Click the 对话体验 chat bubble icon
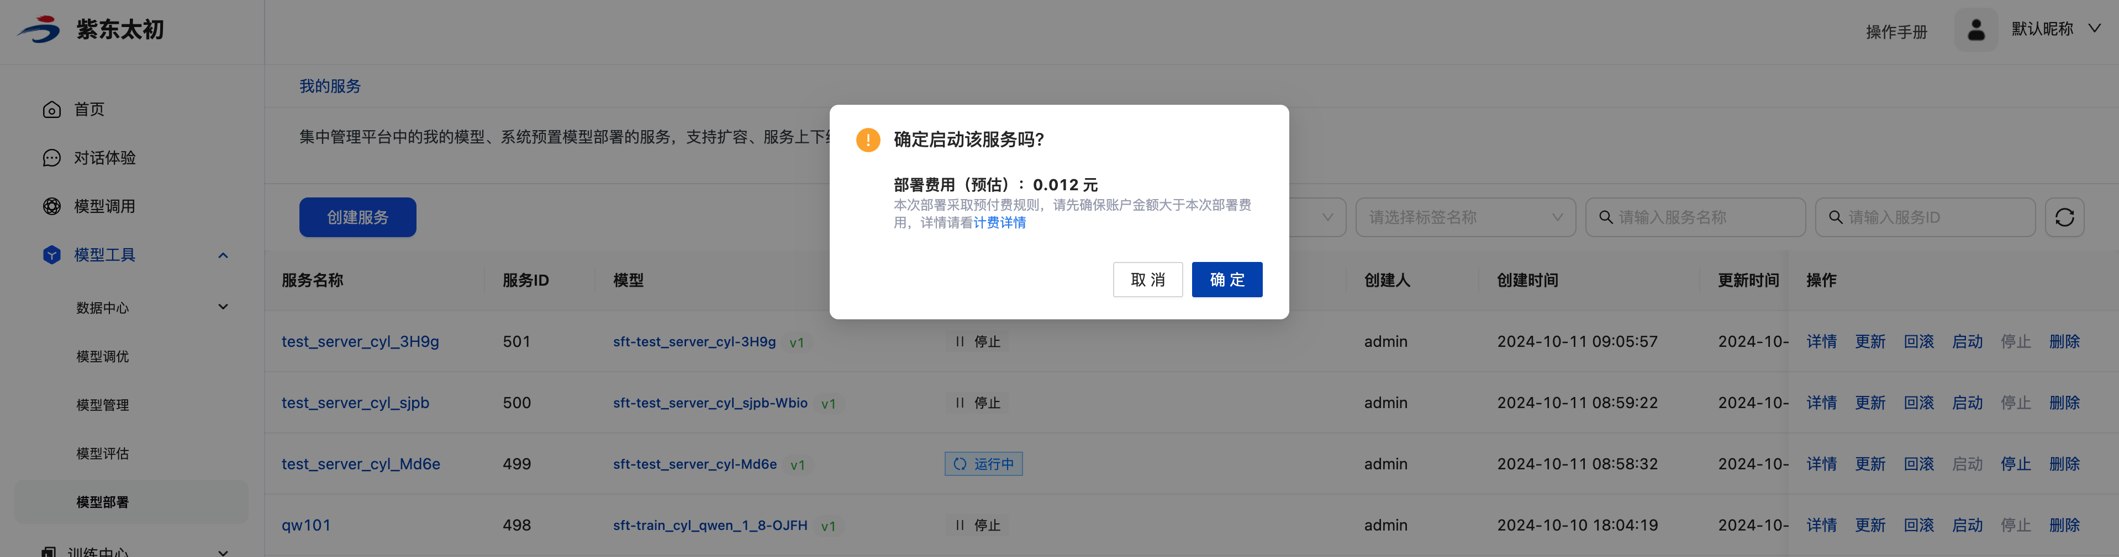The height and width of the screenshot is (557, 2119). (52, 158)
